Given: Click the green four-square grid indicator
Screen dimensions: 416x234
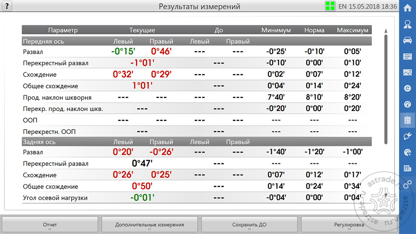Looking at the screenshot, I should click(330, 6).
